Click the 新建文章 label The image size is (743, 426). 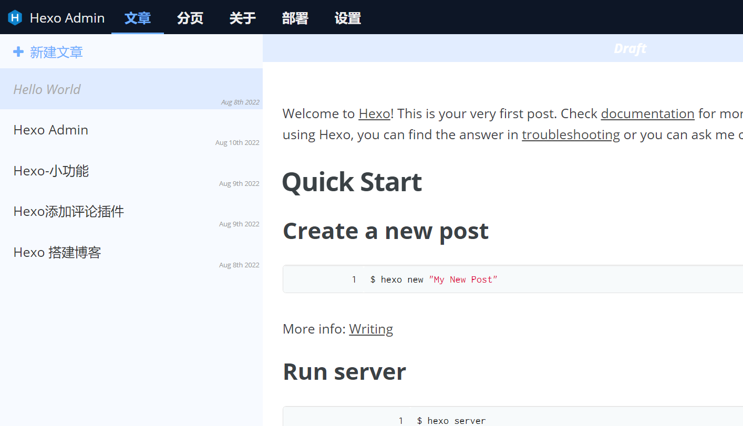point(56,51)
